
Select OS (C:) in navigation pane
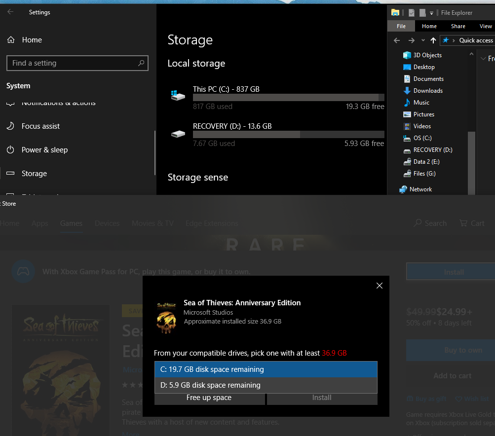click(x=418, y=138)
